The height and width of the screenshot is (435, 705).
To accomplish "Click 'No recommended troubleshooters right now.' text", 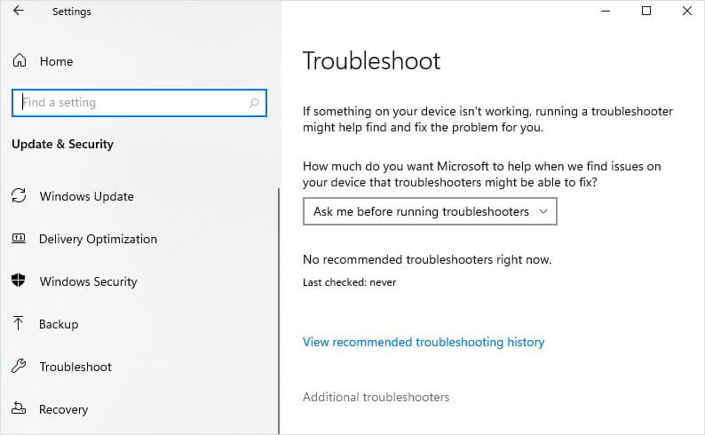I will [427, 259].
